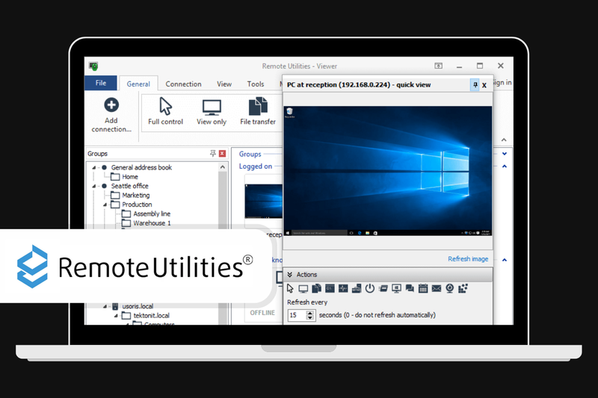Screen dimensions: 598x398
Task: Click the Logged on section header
Action: [x=256, y=167]
